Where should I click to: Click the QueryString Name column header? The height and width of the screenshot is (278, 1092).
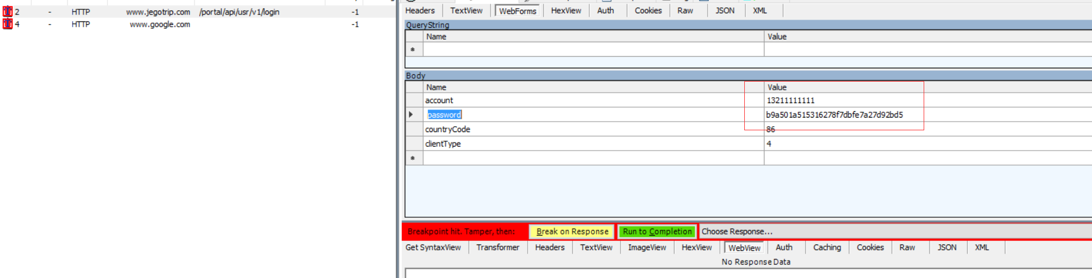593,36
